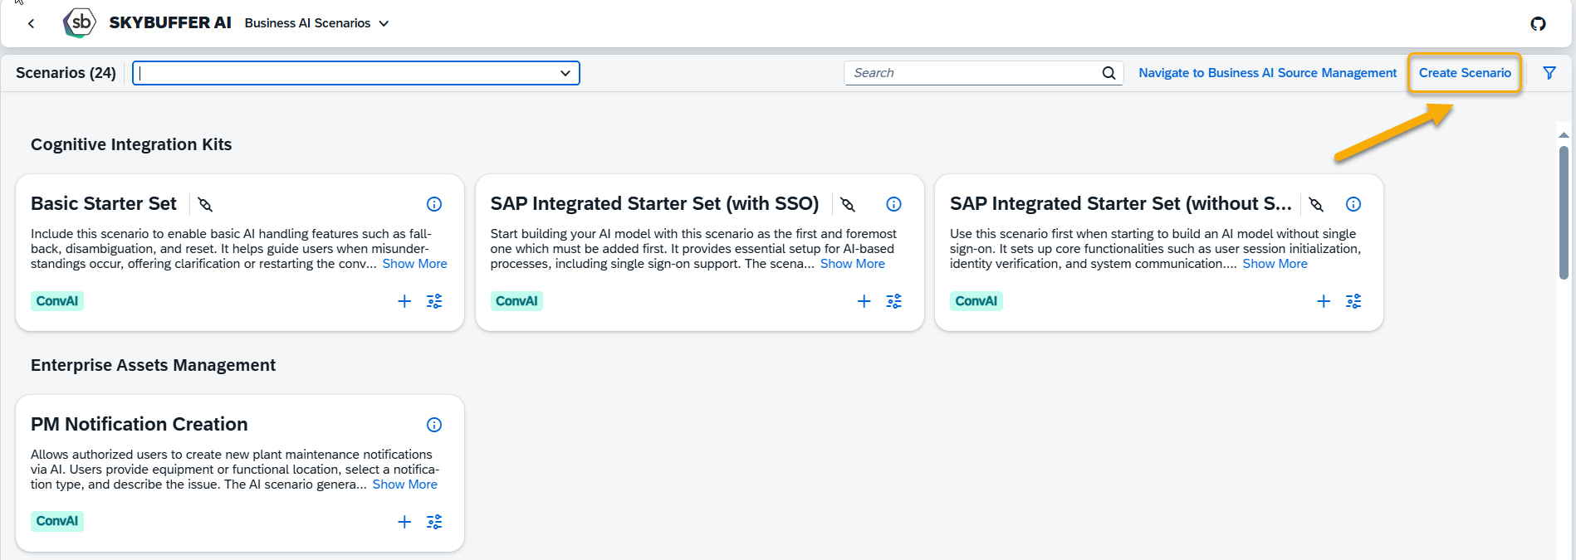Open settings sliders for PM Notification Creation
The height and width of the screenshot is (560, 1576).
[434, 522]
